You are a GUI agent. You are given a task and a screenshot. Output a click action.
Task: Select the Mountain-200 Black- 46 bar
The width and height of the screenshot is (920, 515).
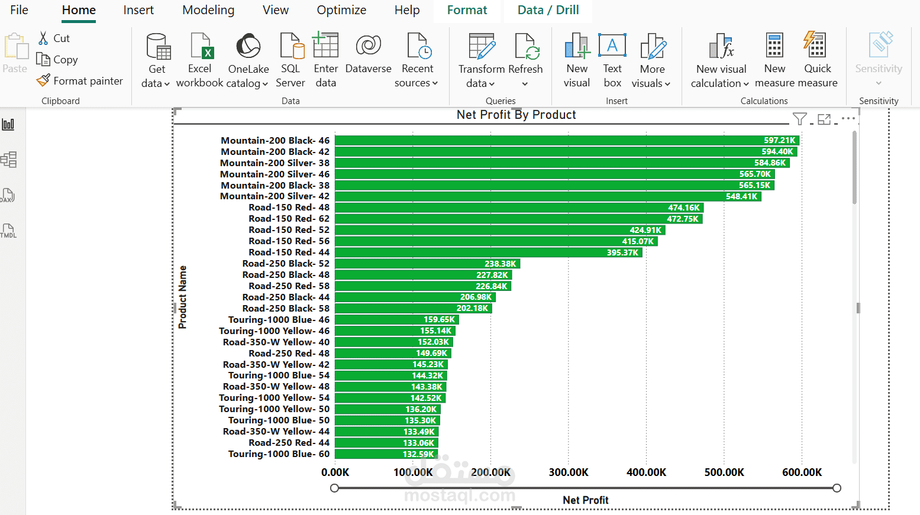(x=567, y=140)
